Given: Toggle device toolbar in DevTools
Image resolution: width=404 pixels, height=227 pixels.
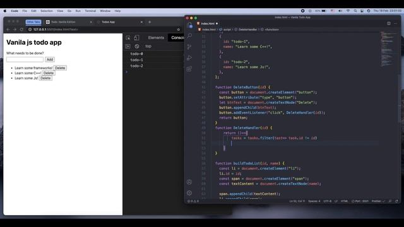Looking at the screenshot, I should tap(136, 38).
